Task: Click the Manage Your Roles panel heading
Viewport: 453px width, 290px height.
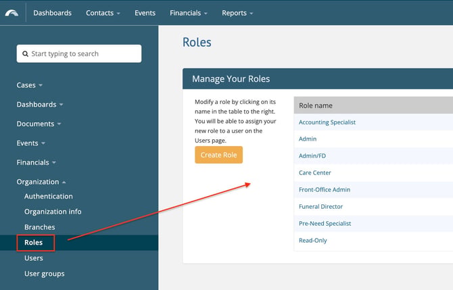Action: coord(231,79)
